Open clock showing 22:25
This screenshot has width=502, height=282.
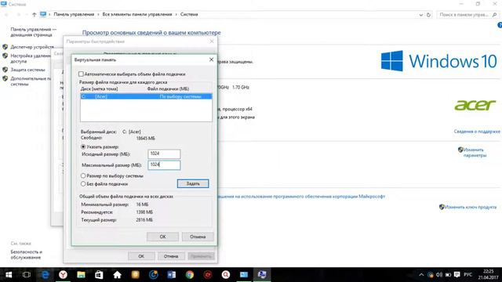coord(487,275)
